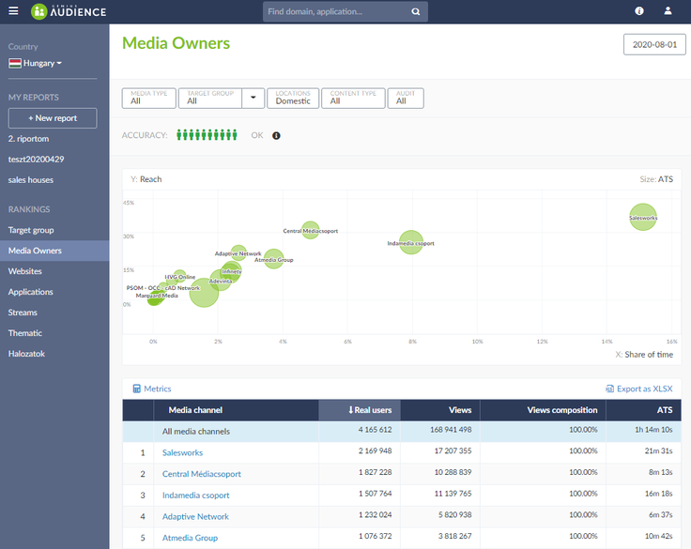The image size is (691, 549).
Task: Open the 2020-08-01 date picker
Action: pos(654,44)
